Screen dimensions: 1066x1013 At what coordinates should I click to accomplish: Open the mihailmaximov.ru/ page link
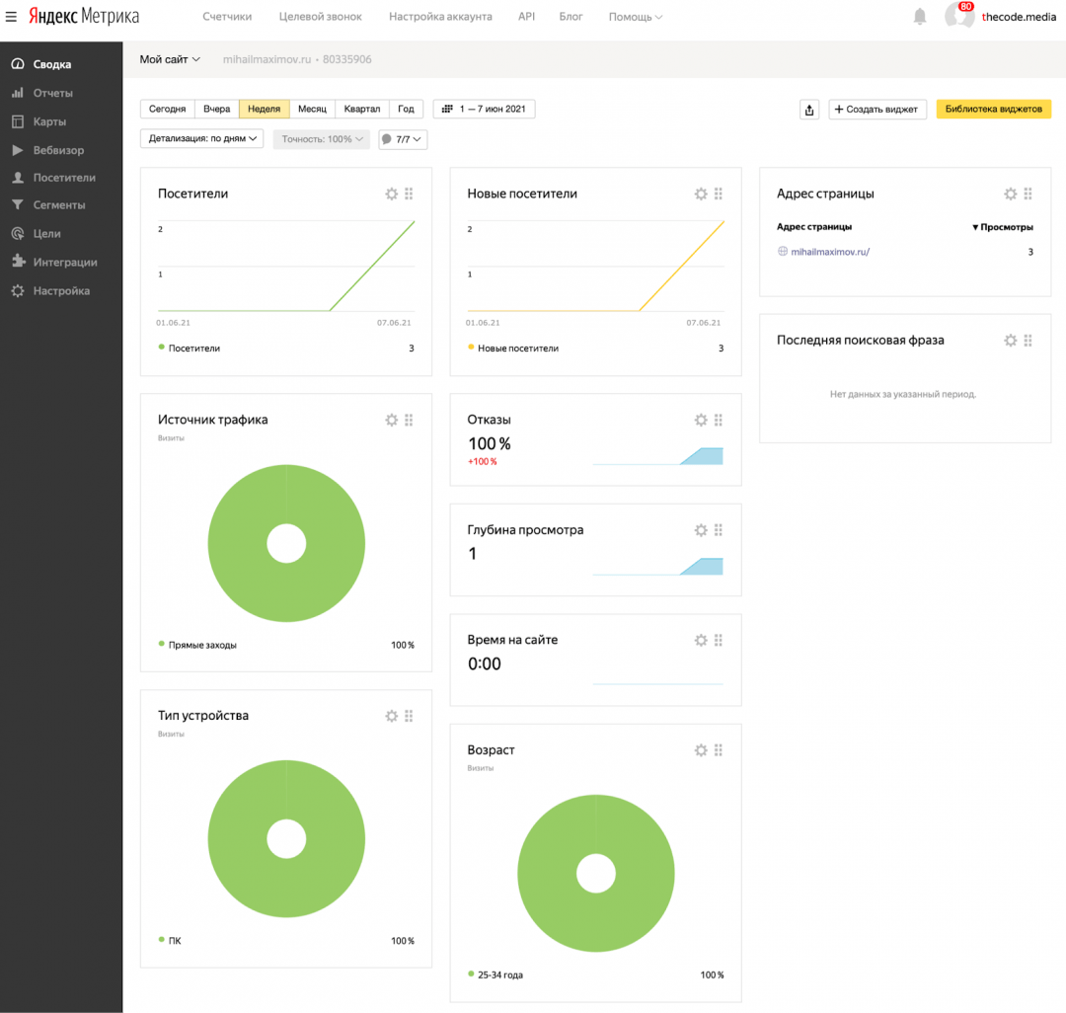830,252
